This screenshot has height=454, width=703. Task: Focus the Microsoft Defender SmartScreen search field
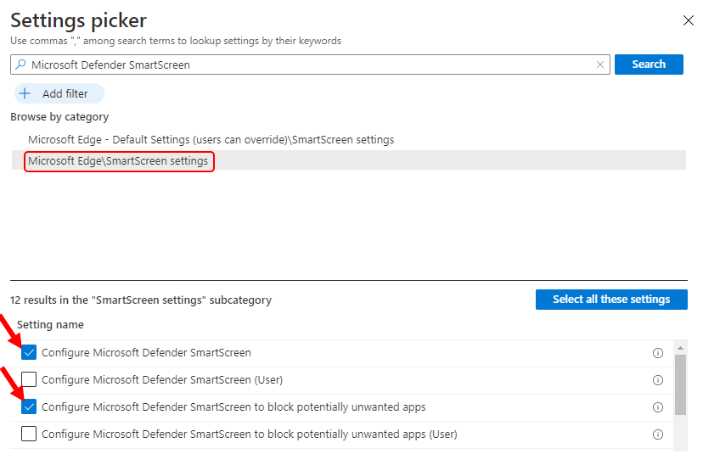click(310, 64)
